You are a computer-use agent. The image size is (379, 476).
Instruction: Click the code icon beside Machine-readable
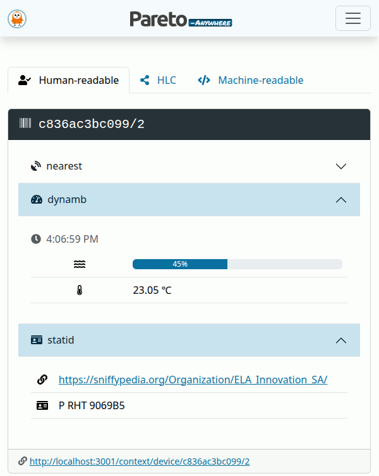pyautogui.click(x=204, y=80)
